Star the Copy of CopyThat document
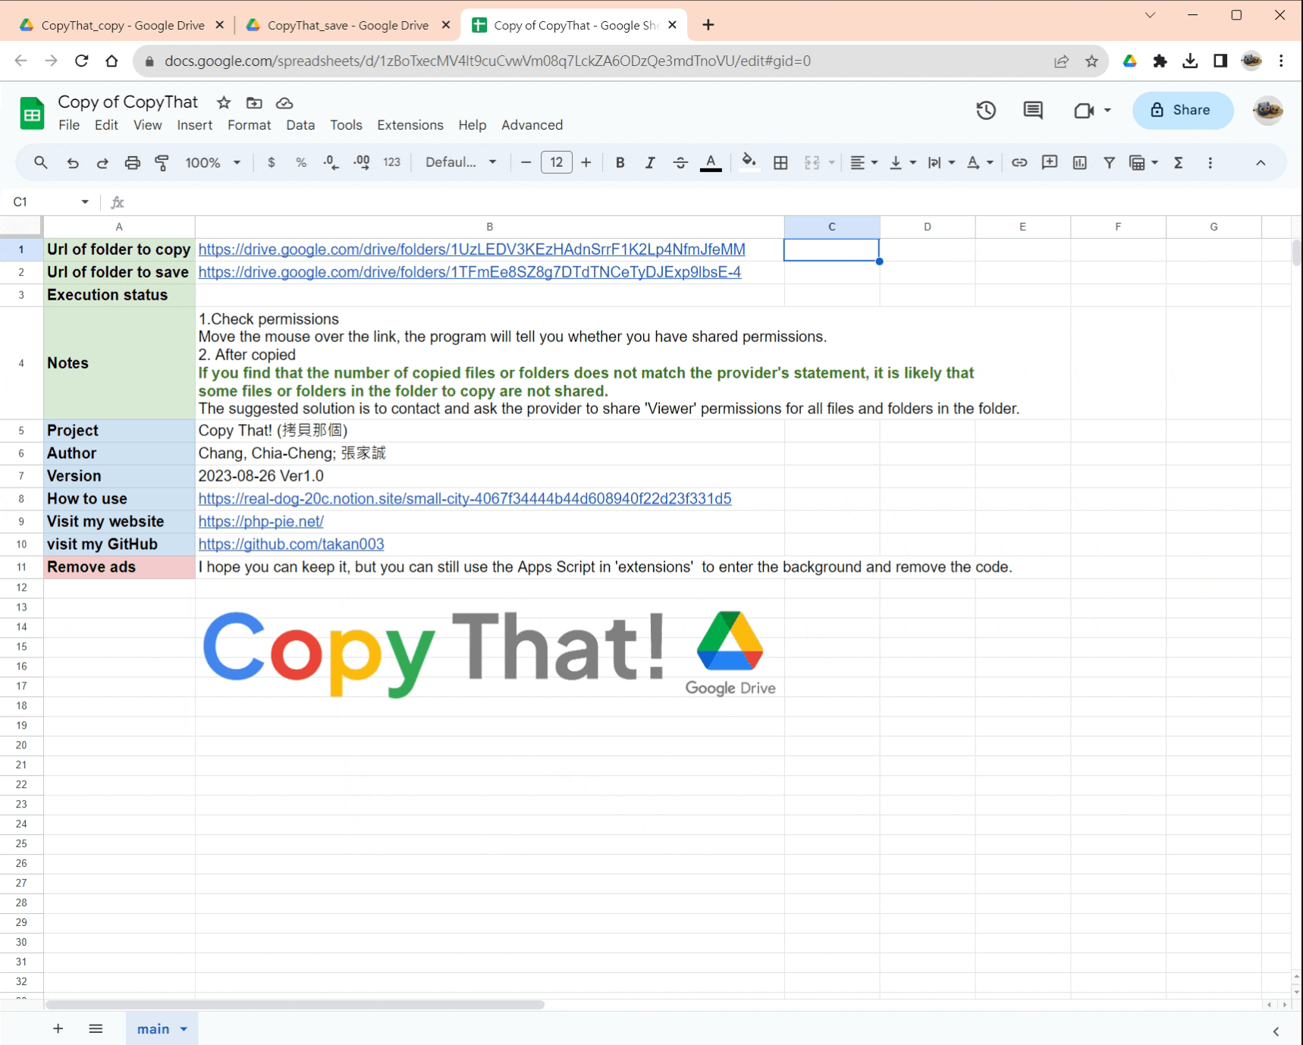 coord(224,103)
